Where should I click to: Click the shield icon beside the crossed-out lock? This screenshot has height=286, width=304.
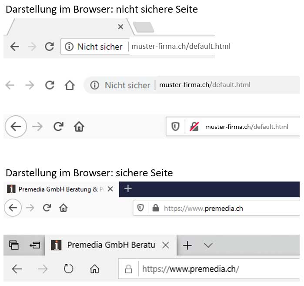175,127
